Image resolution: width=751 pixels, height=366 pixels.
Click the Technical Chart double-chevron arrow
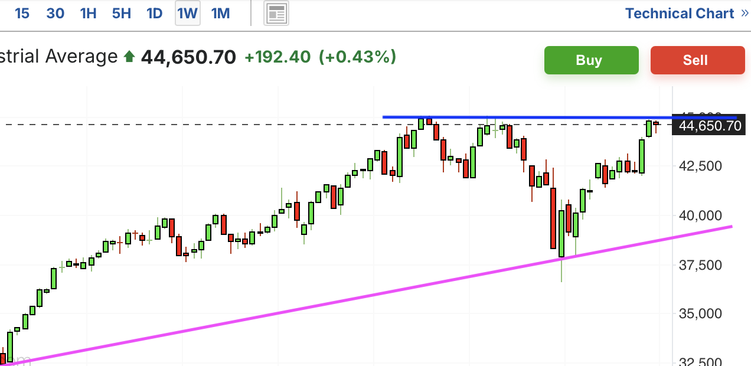point(744,13)
